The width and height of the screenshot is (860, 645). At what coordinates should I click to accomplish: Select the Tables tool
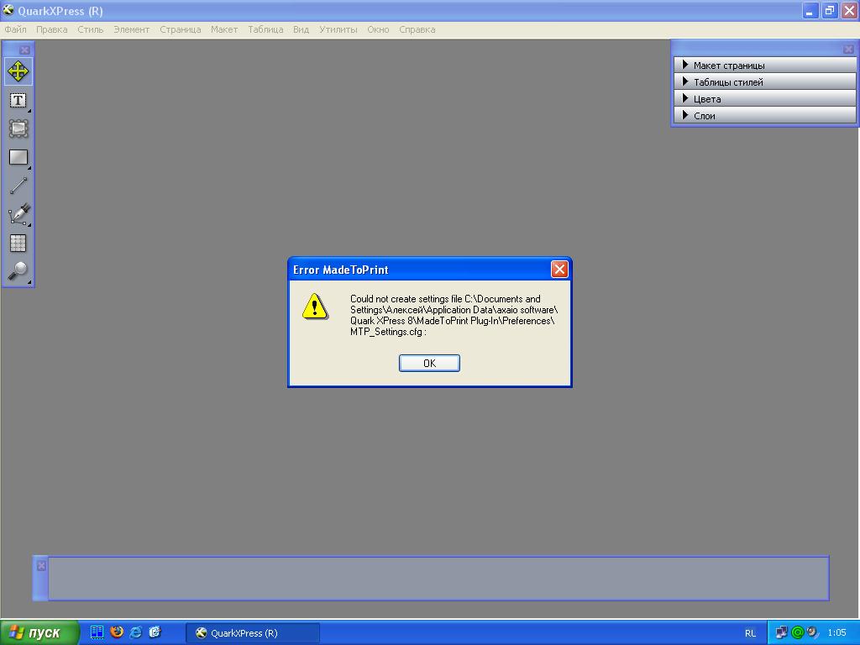[x=18, y=243]
